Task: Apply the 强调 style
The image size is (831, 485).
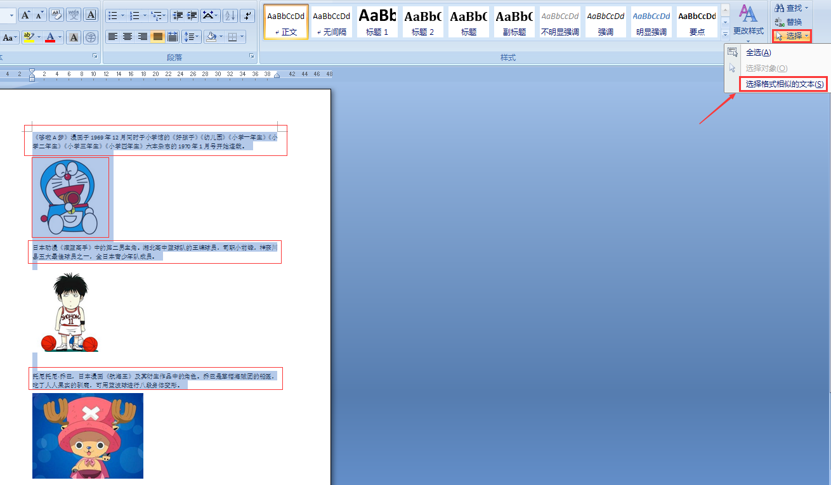Action: (x=606, y=22)
